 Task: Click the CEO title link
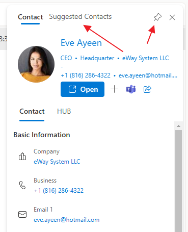(x=66, y=58)
